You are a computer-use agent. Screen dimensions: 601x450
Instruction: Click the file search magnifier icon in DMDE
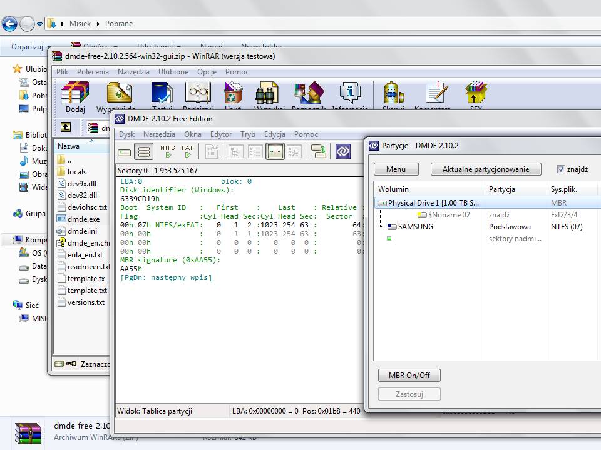pyautogui.click(x=294, y=152)
